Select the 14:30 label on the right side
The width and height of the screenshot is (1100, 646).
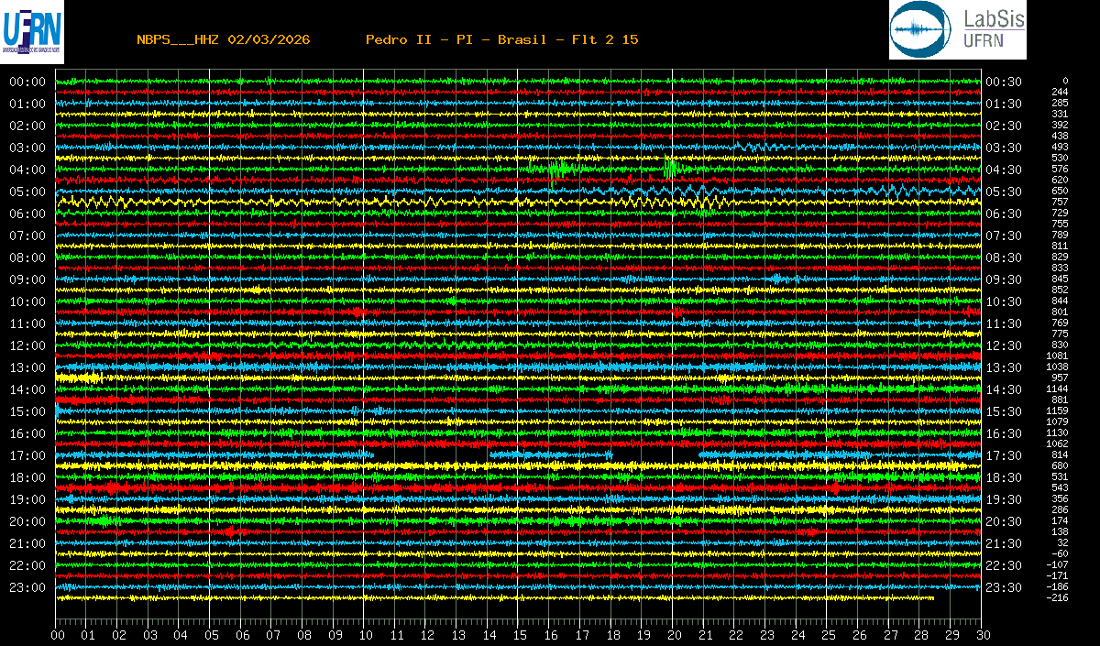(1004, 389)
